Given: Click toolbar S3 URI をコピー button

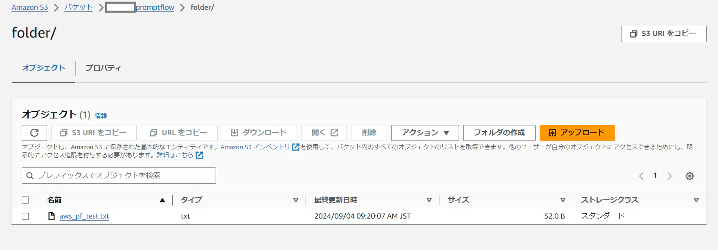Looking at the screenshot, I should [94, 133].
